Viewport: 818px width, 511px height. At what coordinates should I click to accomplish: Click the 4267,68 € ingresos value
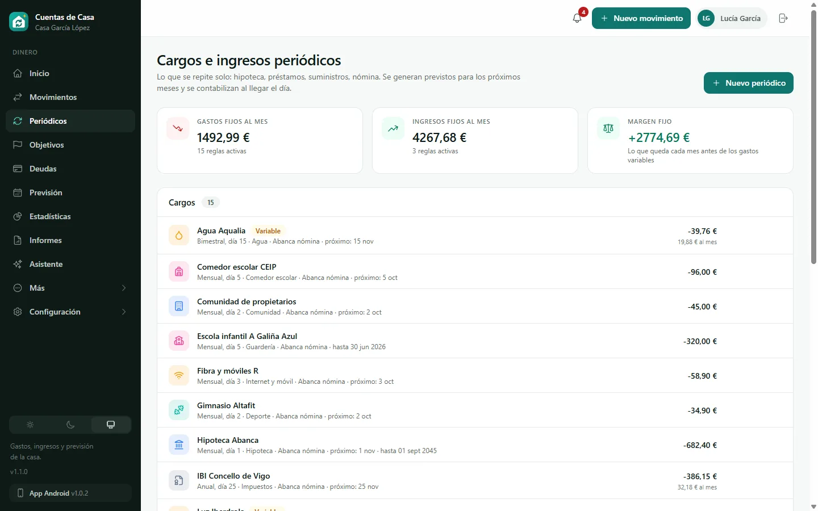(x=439, y=137)
